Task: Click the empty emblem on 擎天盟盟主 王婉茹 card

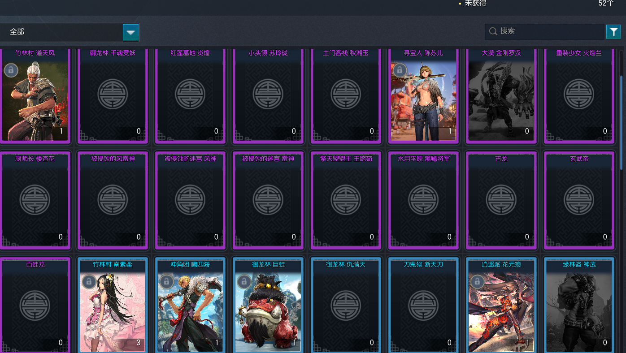Action: click(x=346, y=200)
